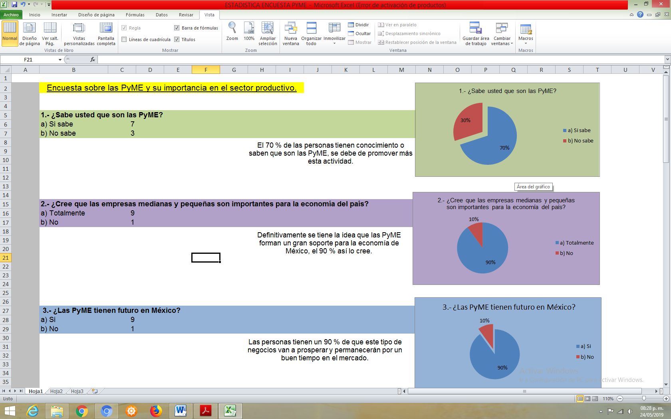Expand the Name Box dropdown arrow
The height and width of the screenshot is (419, 671).
point(60,60)
